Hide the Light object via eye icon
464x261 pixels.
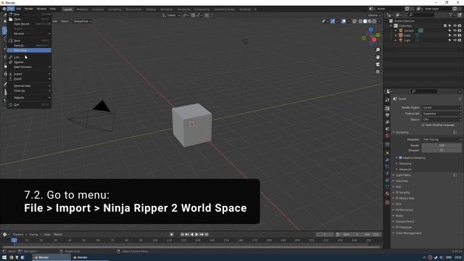pyautogui.click(x=455, y=41)
